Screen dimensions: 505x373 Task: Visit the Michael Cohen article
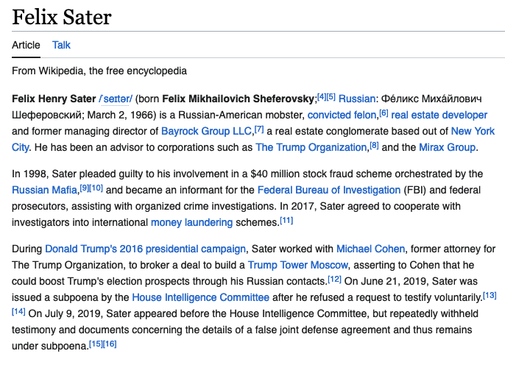tap(370, 249)
